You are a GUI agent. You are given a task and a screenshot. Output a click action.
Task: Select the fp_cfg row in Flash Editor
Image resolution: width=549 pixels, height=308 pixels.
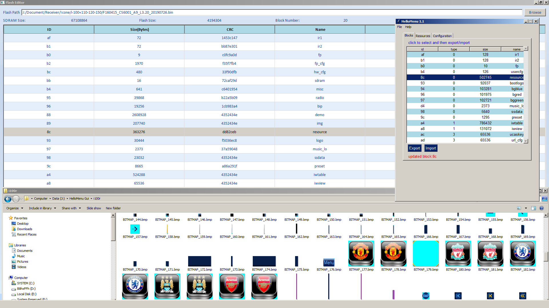pos(199,63)
